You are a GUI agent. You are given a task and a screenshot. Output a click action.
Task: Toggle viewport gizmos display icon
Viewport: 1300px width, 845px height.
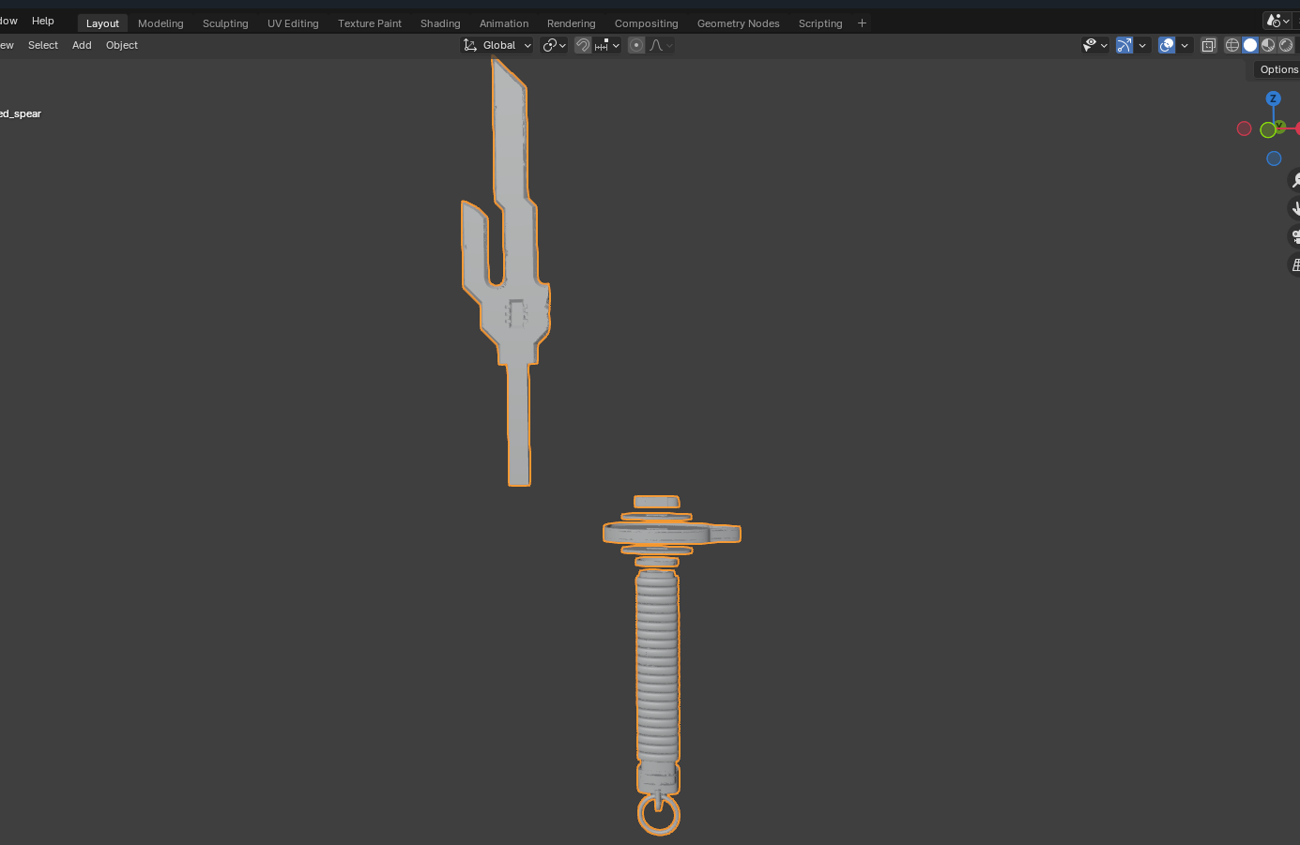[1124, 45]
